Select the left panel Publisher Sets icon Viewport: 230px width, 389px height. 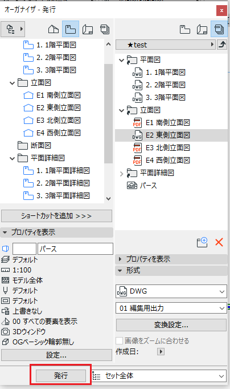(x=105, y=29)
